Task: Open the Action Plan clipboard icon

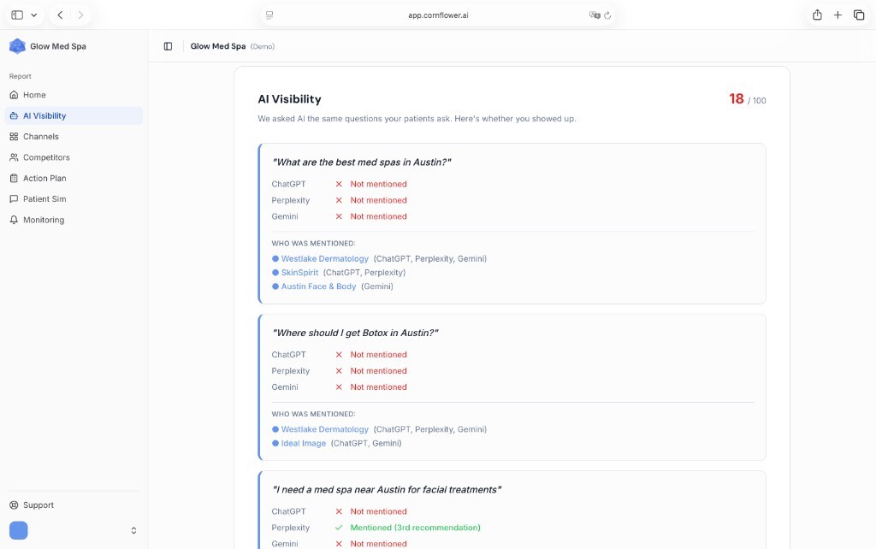Action: [x=16, y=178]
